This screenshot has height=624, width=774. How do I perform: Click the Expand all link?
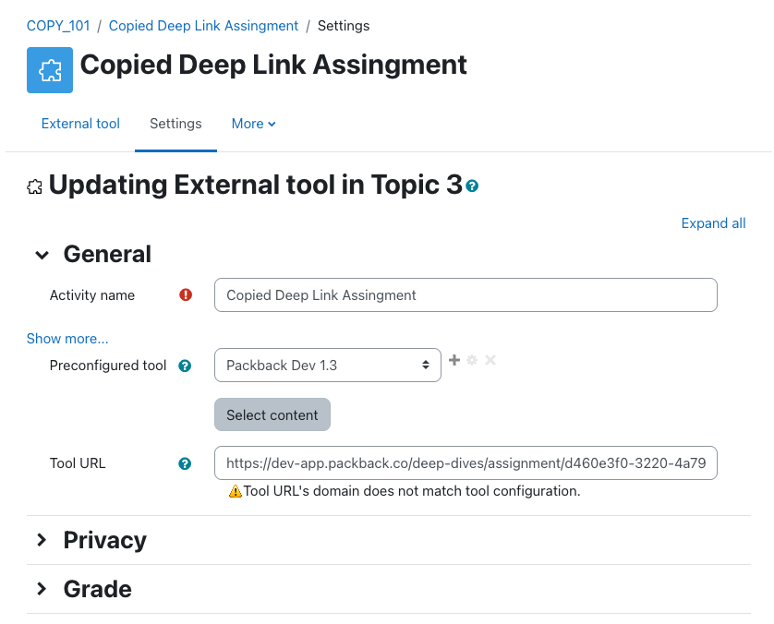[x=713, y=223]
